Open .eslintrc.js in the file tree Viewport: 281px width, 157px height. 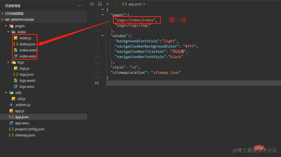tap(22, 105)
